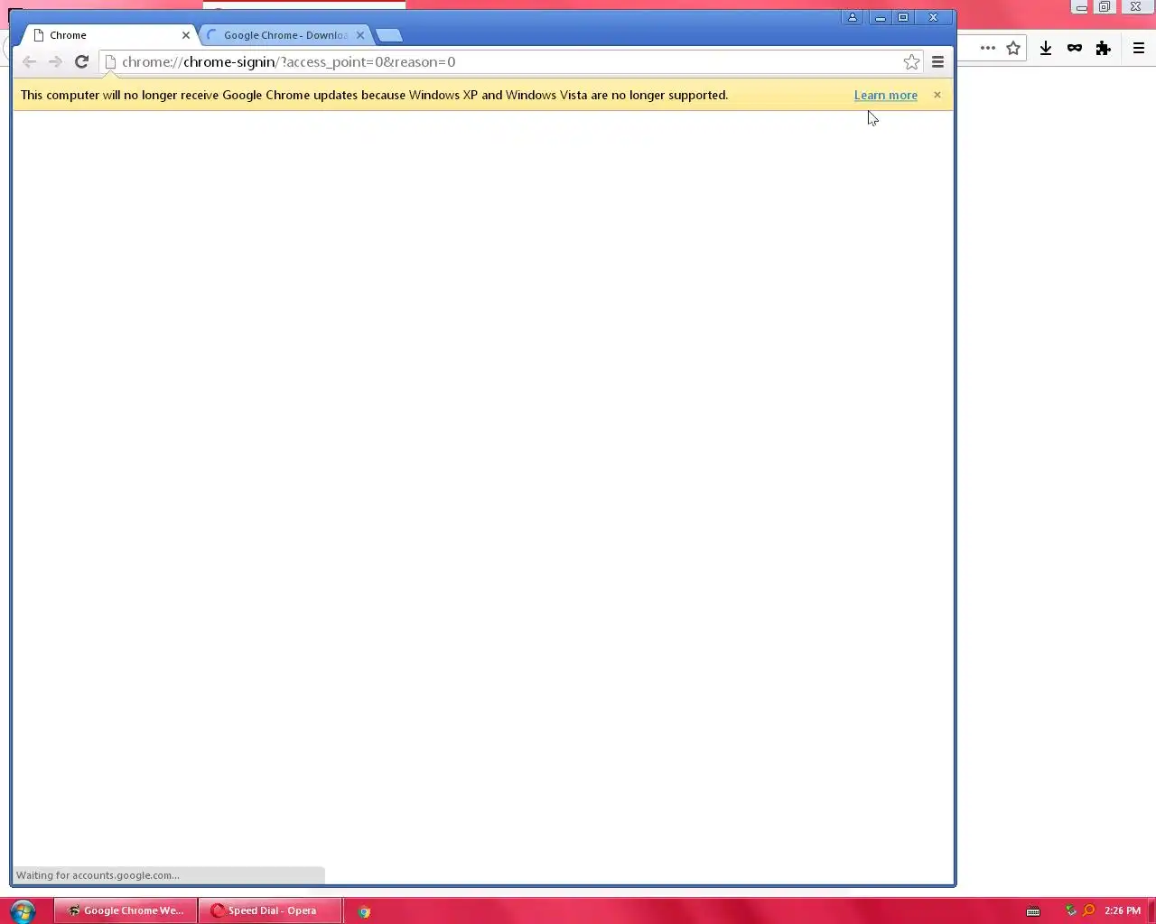Close the Google Chrome - Download tab
Image resolution: width=1156 pixels, height=924 pixels.
360,35
